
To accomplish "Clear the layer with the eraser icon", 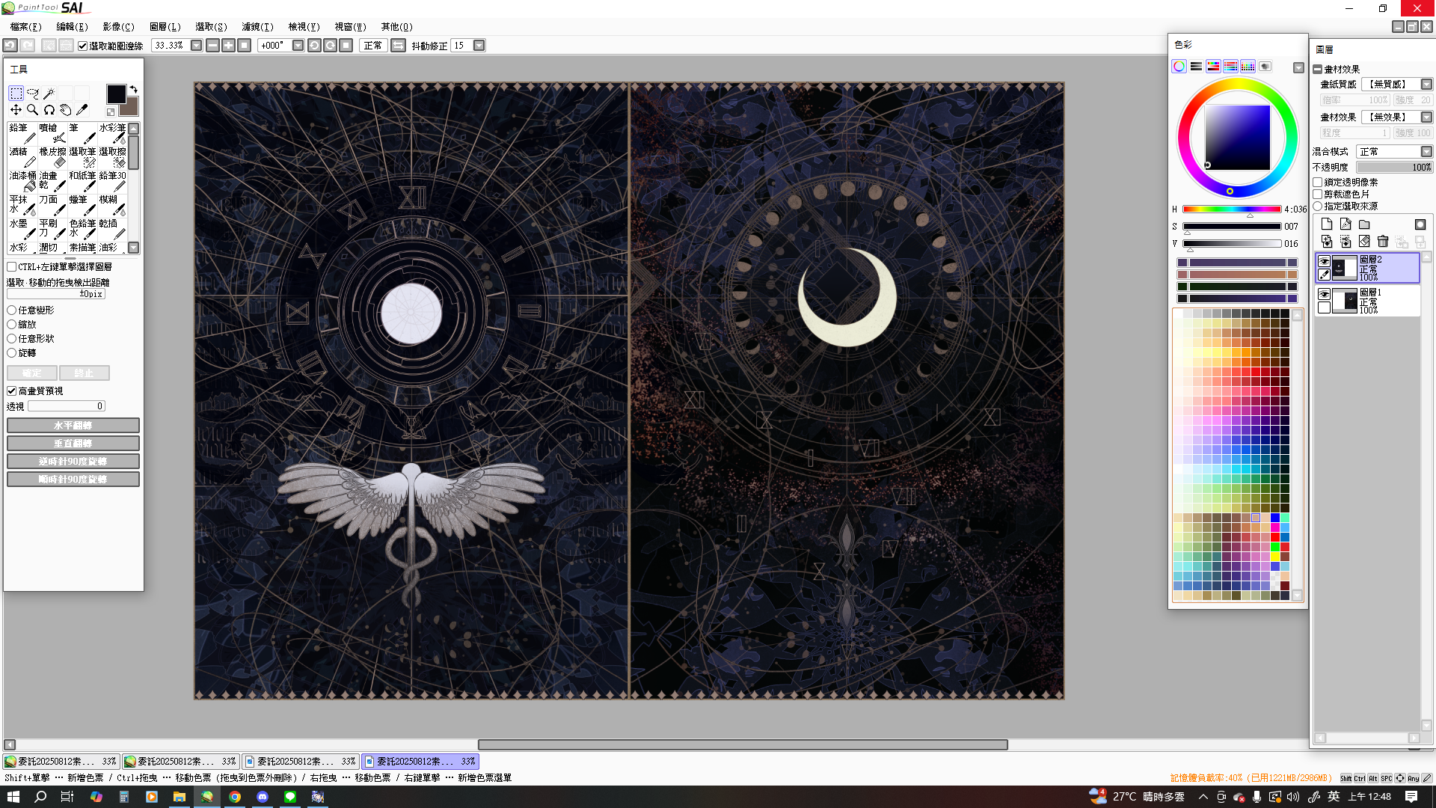I will (x=1364, y=242).
